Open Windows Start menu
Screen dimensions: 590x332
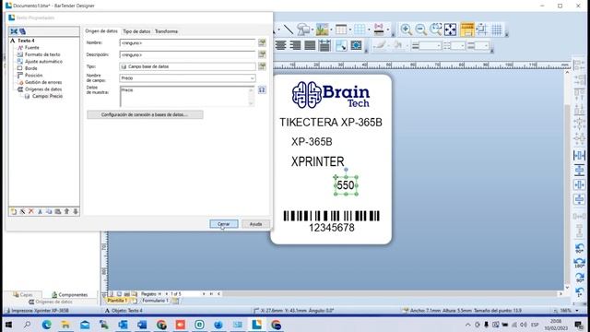(8, 325)
